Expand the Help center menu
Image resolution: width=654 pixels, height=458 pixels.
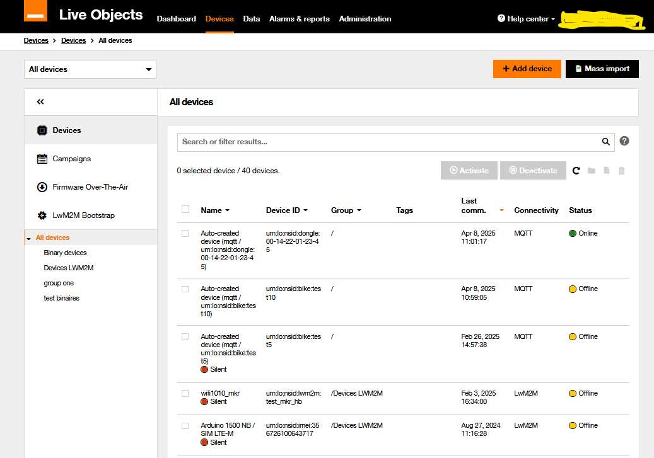coord(527,19)
